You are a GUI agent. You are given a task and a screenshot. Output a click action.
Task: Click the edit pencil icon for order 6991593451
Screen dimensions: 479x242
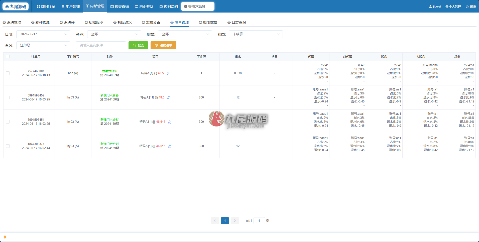170,122
